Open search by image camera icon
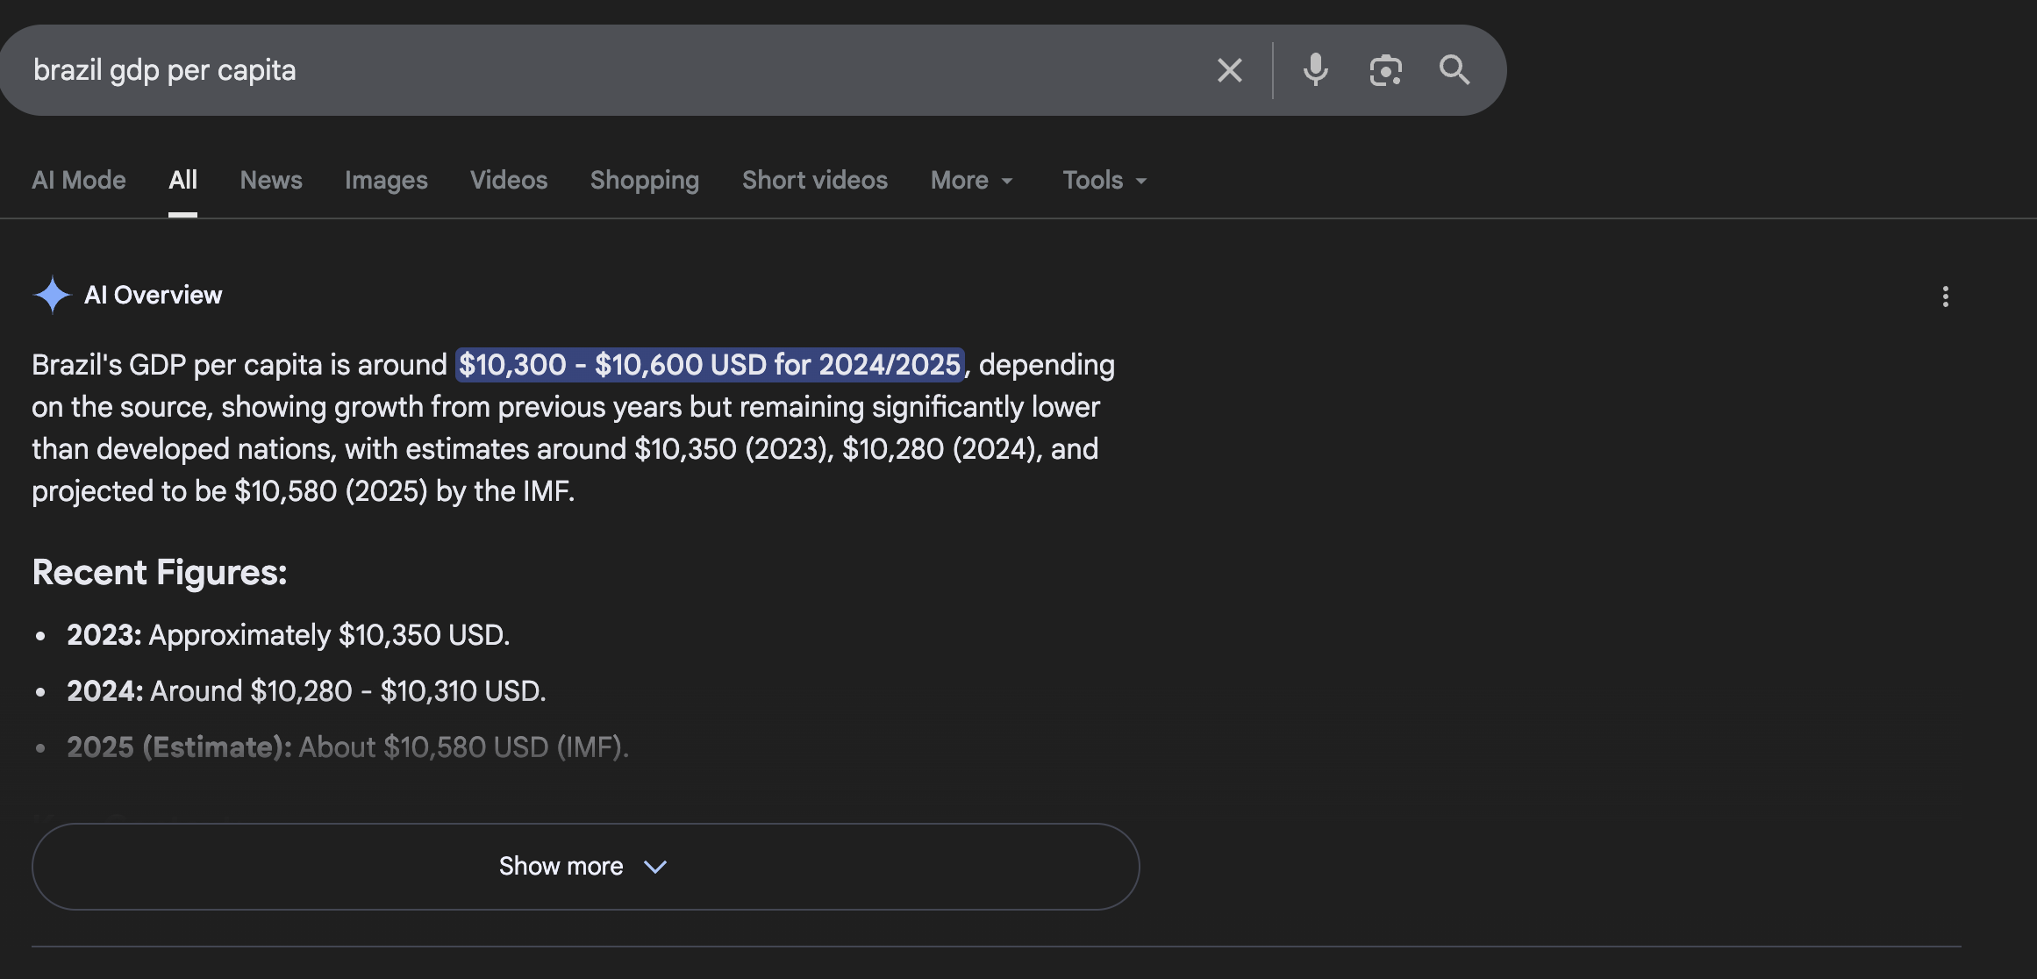Screen dimensions: 2037x979 click(1385, 70)
